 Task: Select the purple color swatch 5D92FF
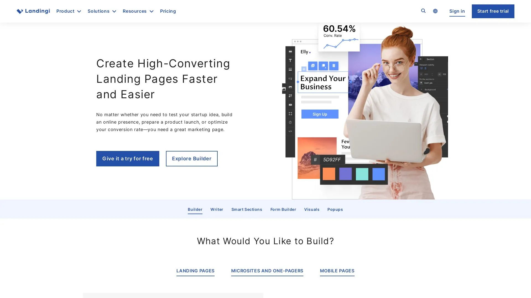click(345, 174)
